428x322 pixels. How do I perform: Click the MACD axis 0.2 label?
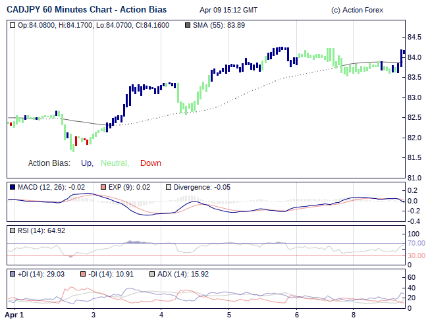[412, 190]
